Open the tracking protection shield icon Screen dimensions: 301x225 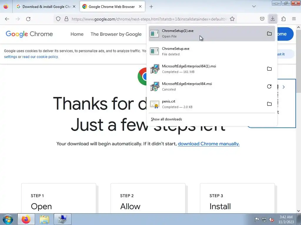click(58, 19)
